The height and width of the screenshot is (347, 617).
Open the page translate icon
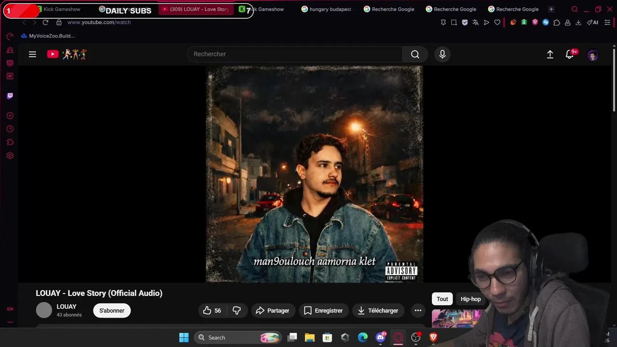point(476,22)
